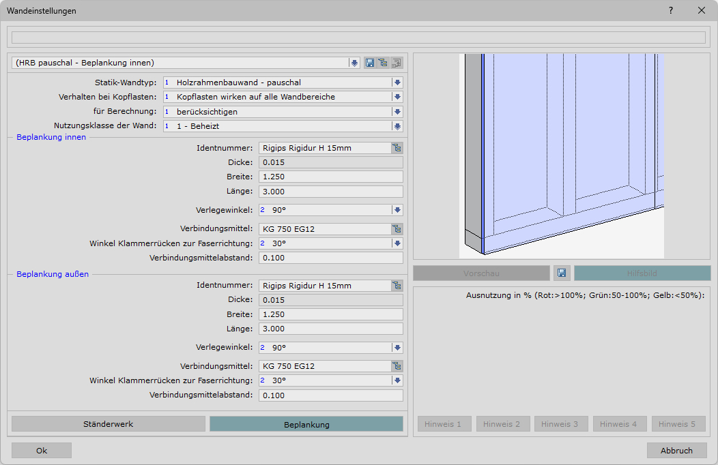Click the save icon next to Vorschau

[562, 273]
